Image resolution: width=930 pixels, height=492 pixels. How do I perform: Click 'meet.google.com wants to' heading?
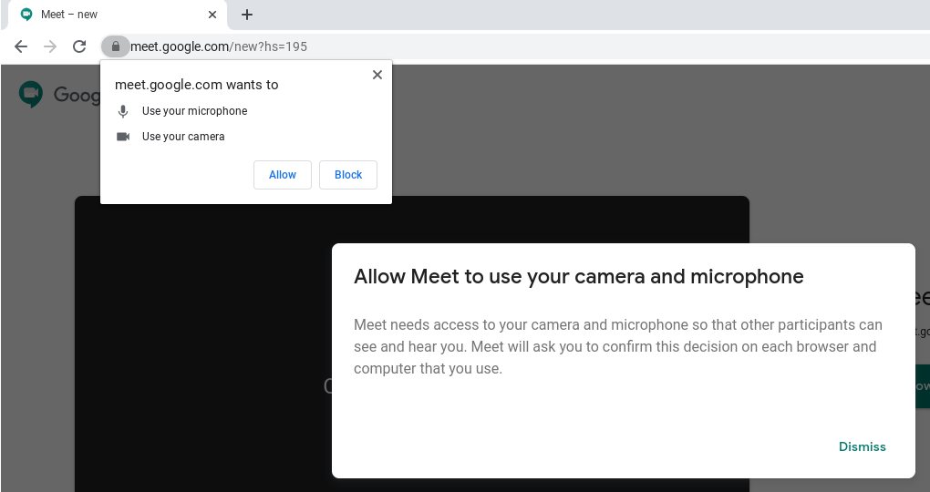click(x=196, y=85)
